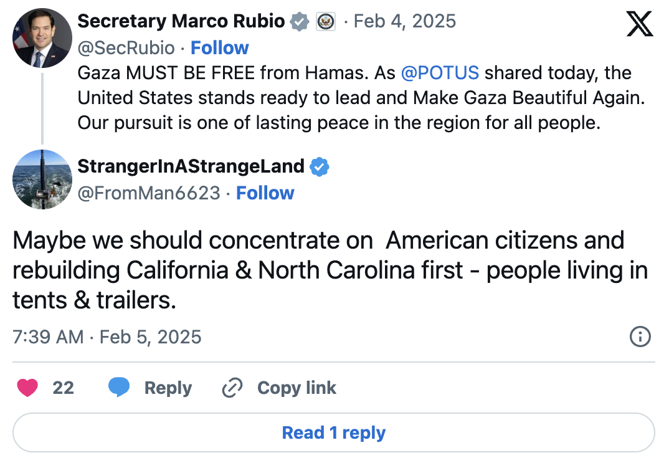Follow the @FromMan6623 account

[265, 193]
